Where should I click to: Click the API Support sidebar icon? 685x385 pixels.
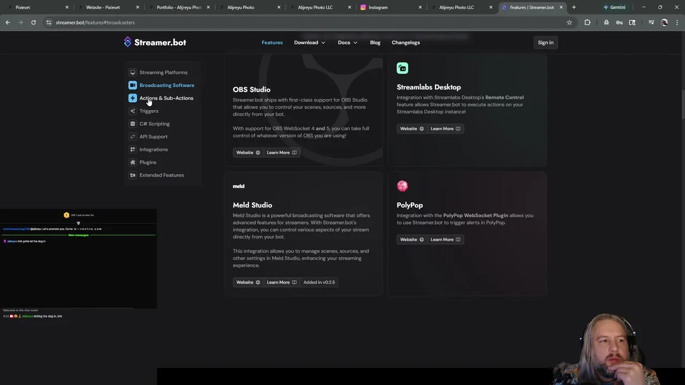(133, 136)
